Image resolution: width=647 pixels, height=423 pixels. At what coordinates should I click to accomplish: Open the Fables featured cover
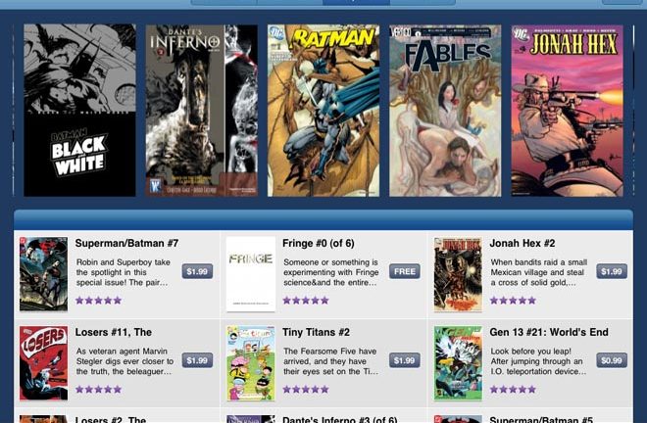pos(445,110)
